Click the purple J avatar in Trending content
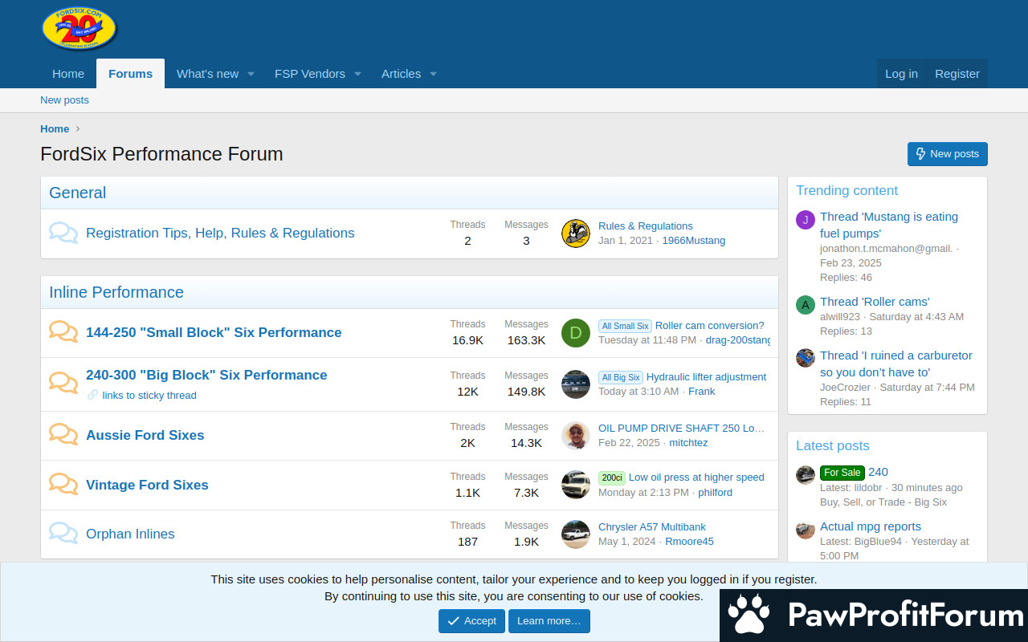 pyautogui.click(x=805, y=220)
